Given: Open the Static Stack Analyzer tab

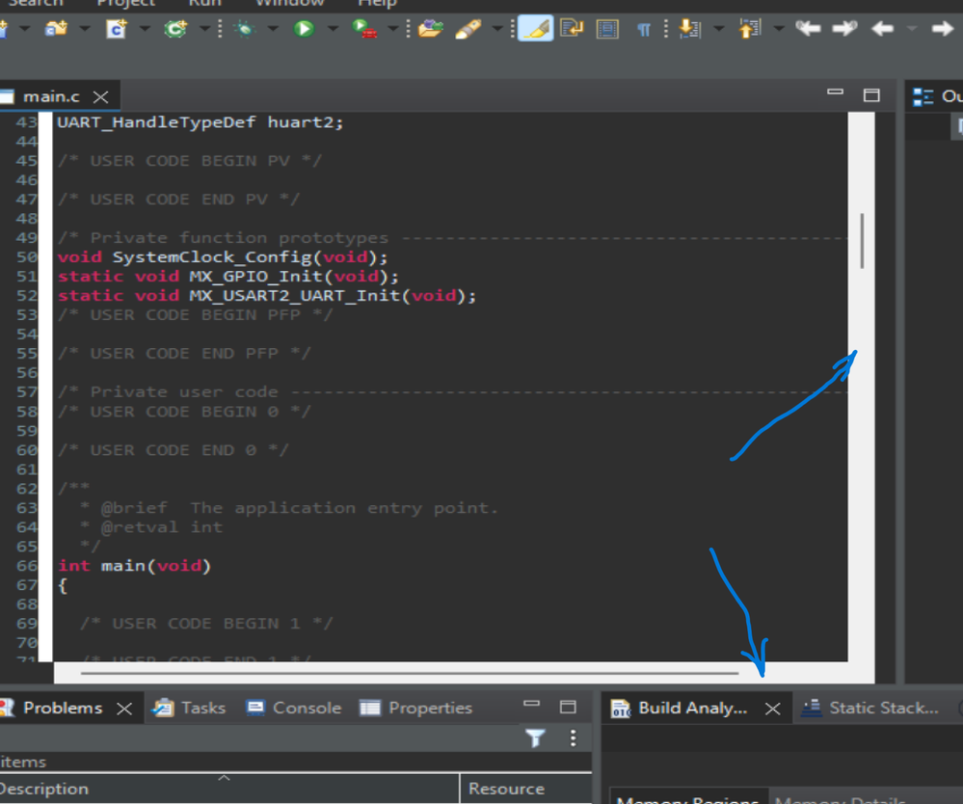Looking at the screenshot, I should [870, 709].
